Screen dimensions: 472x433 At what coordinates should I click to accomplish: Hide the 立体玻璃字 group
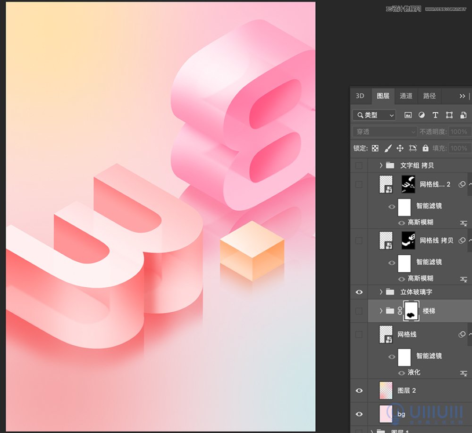coord(359,292)
